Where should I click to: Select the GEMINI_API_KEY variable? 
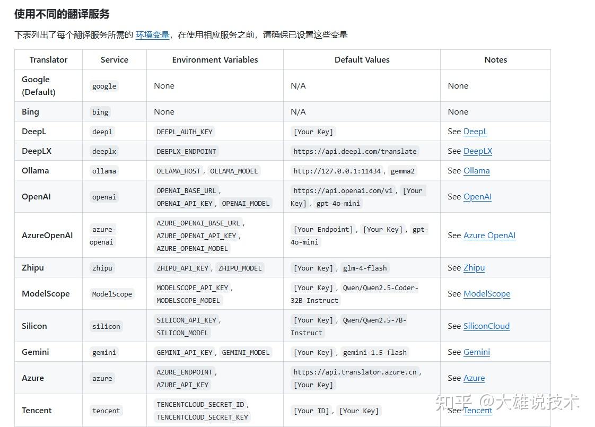pos(185,353)
